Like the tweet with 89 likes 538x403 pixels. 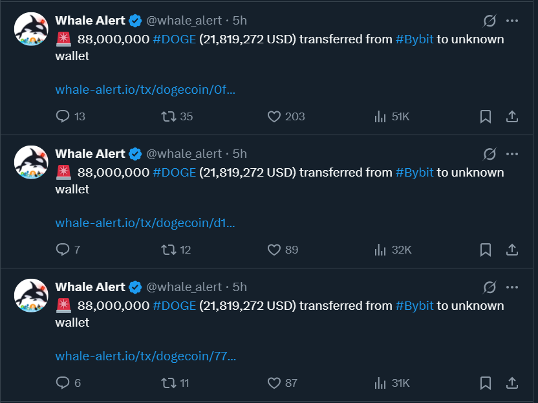[x=274, y=250]
